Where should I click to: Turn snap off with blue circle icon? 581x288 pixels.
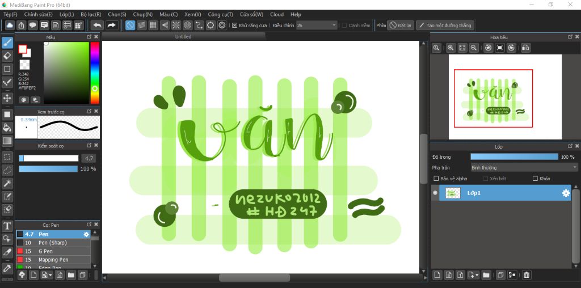pyautogui.click(x=130, y=25)
